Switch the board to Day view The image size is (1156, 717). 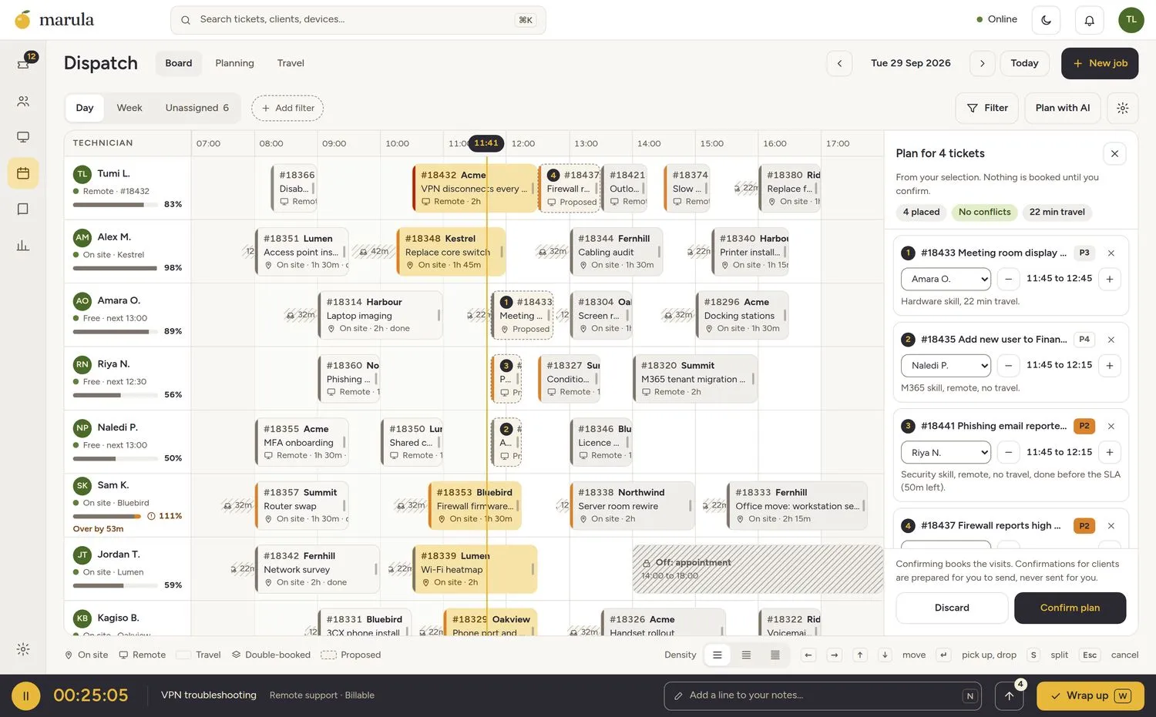click(x=85, y=108)
